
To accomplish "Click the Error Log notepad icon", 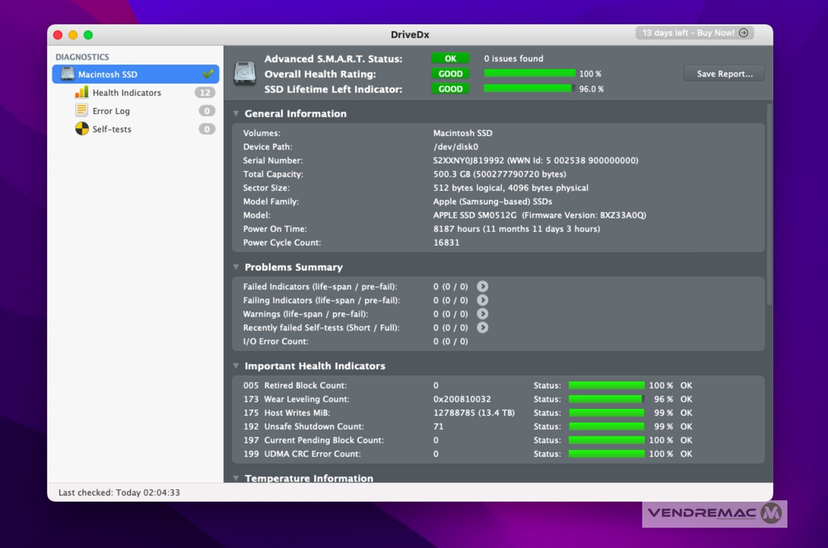I will (x=81, y=111).
